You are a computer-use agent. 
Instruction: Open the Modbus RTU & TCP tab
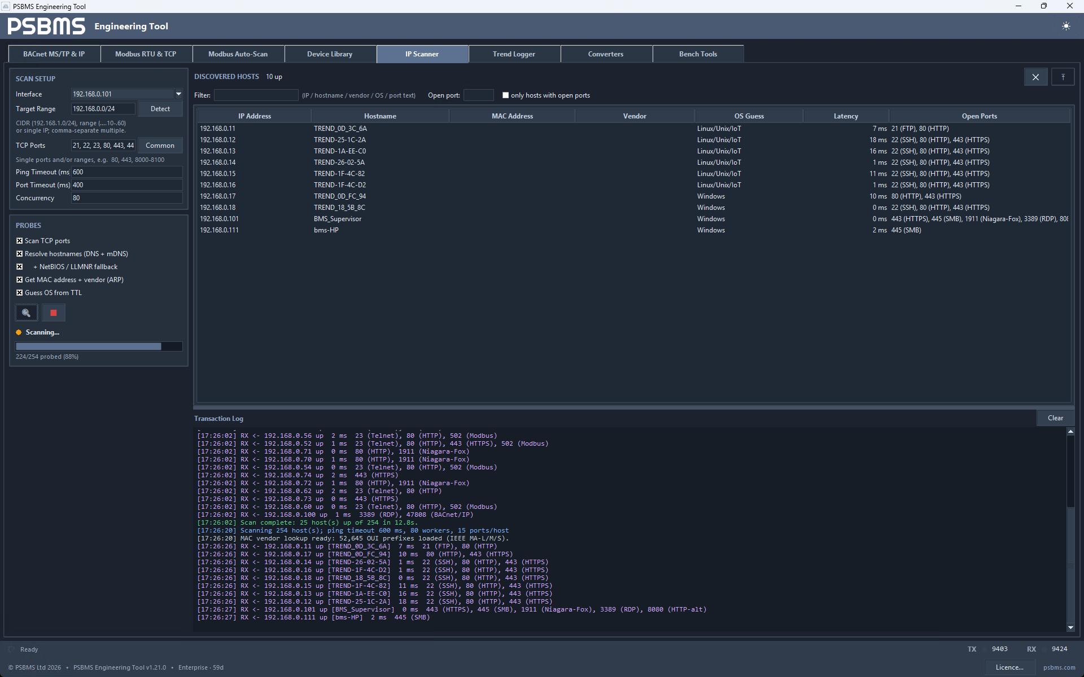click(x=146, y=54)
